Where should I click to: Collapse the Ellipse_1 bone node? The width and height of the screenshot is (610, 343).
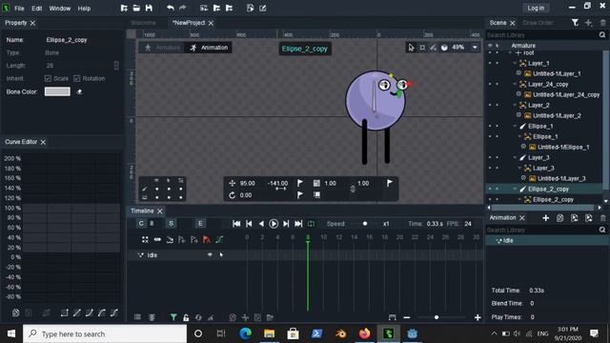[x=515, y=127]
